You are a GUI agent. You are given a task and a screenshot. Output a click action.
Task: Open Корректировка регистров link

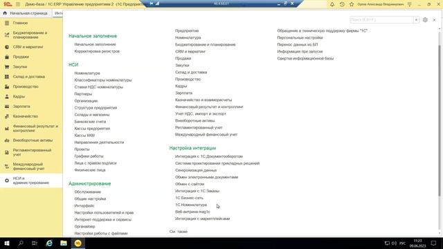click(97, 51)
